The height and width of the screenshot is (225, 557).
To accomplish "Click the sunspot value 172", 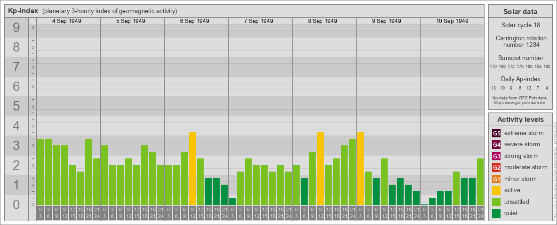I will pos(511,67).
